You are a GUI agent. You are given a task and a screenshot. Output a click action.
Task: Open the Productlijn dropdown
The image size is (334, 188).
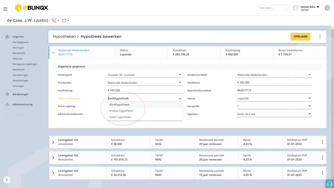(x=145, y=83)
